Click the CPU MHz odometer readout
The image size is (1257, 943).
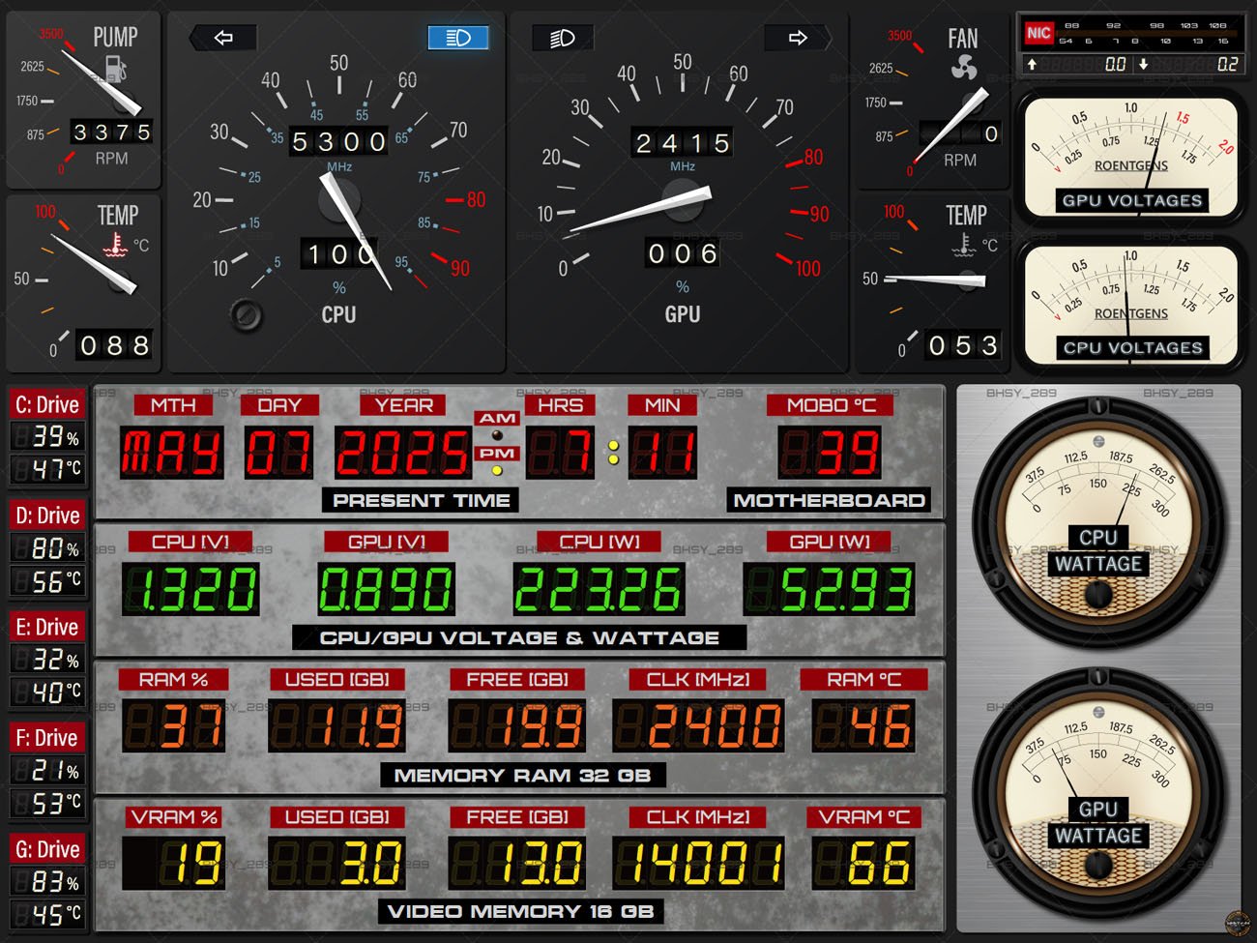point(339,142)
